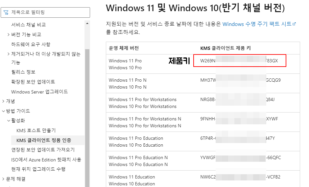This screenshot has height=187, width=309.
Task: Click the filter icon in the search box
Action: coord(6,12)
